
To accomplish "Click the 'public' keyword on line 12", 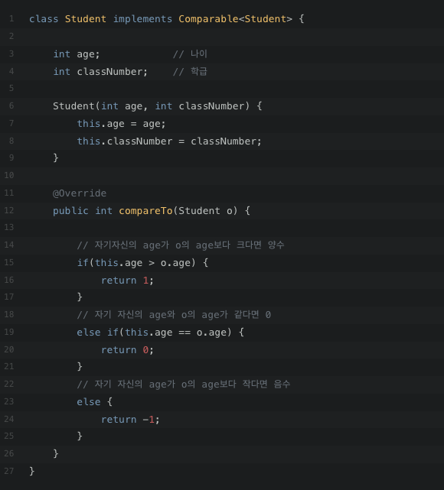I will click(x=70, y=211).
